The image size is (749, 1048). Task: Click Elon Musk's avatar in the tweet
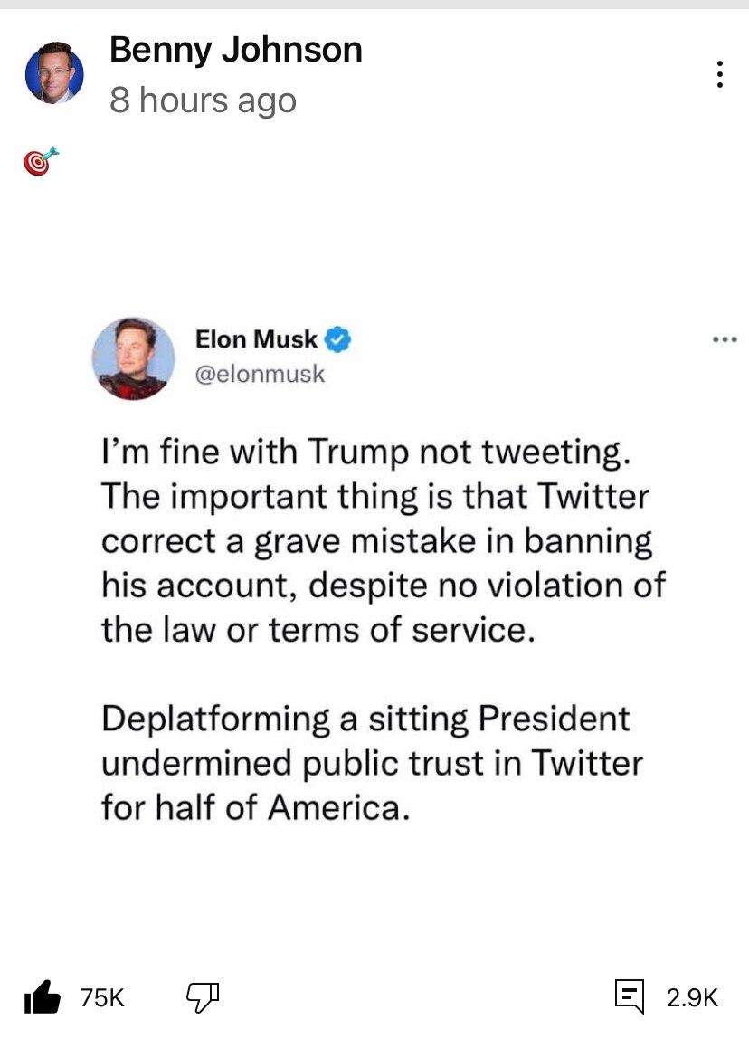(133, 358)
